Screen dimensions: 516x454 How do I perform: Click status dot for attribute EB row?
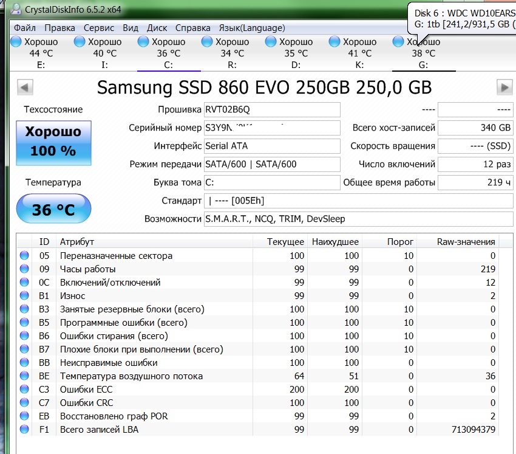click(x=24, y=416)
